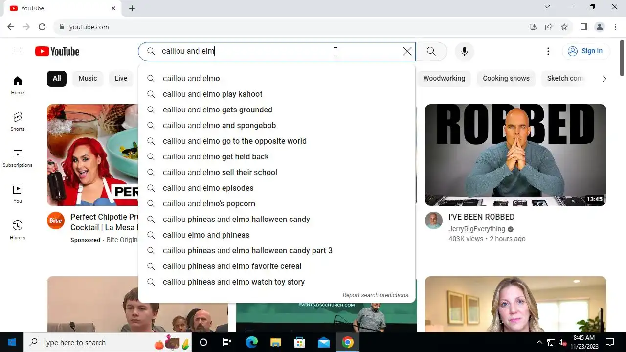Open the Chrome three-dot menu
The height and width of the screenshot is (352, 626).
[x=615, y=27]
